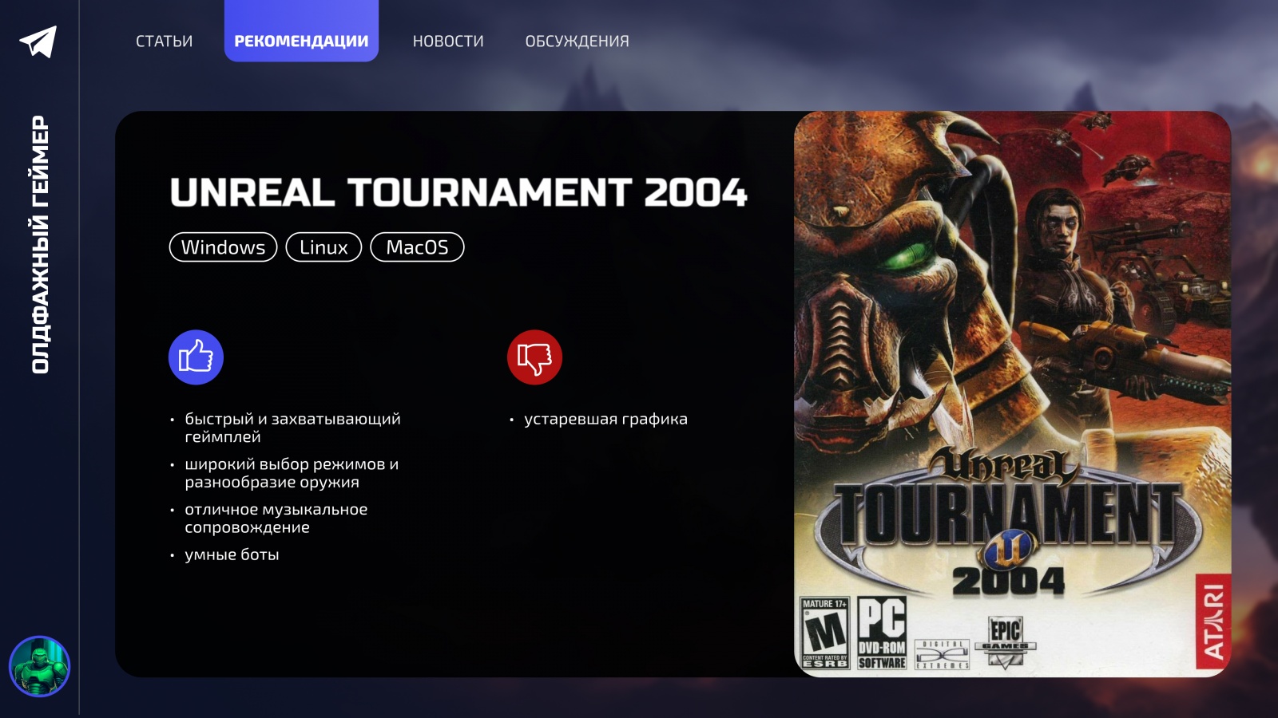The width and height of the screenshot is (1278, 718).
Task: Click the text 'умные боты'
Action: [x=232, y=554]
